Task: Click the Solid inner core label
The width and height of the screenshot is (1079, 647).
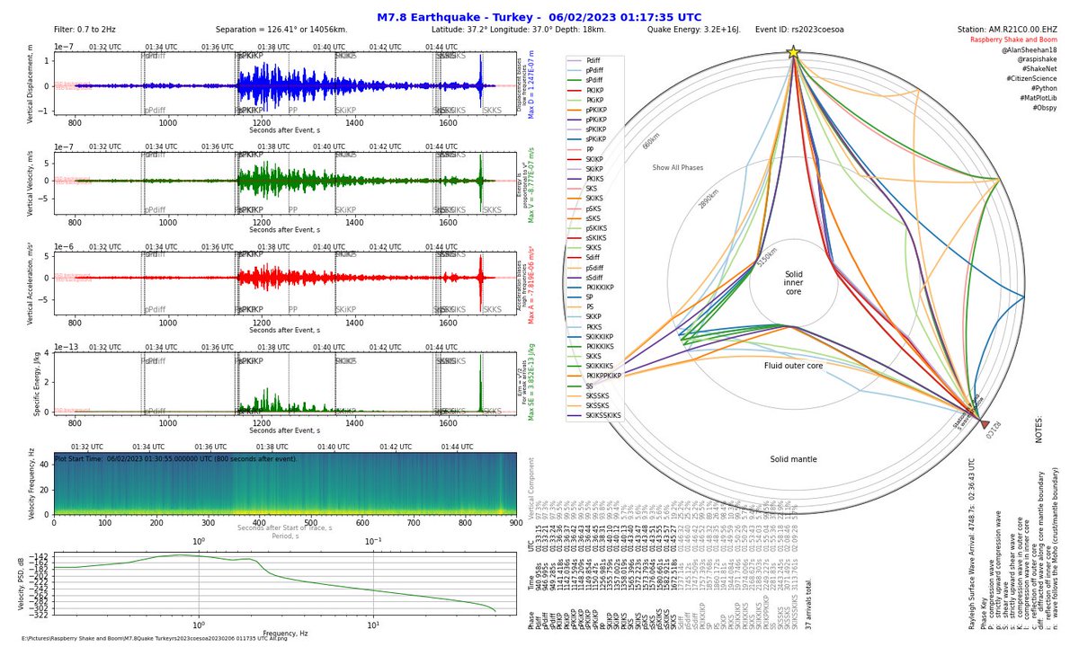Action: (793, 283)
